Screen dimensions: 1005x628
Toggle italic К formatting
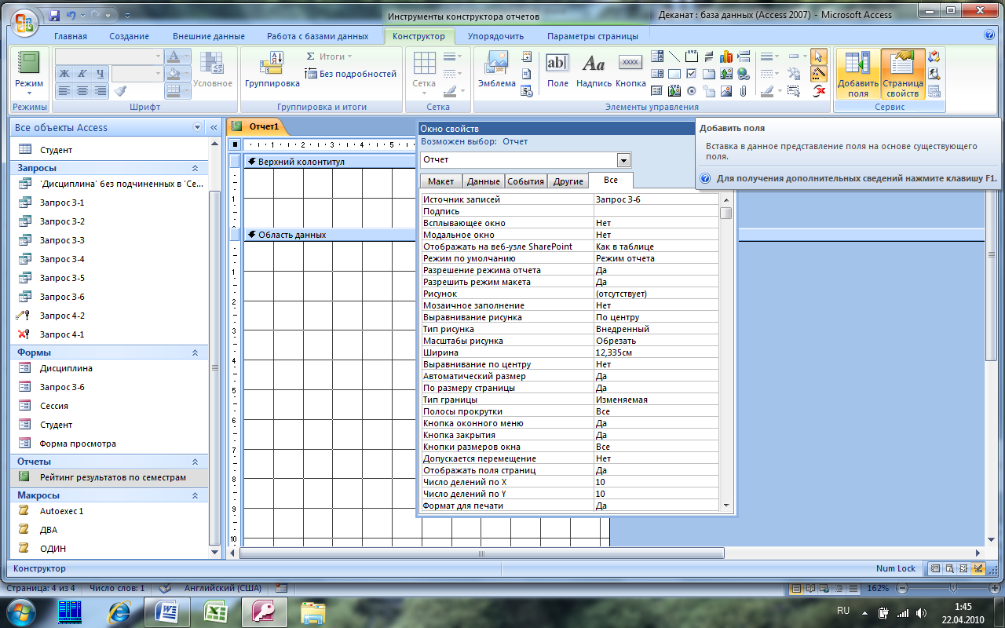82,74
